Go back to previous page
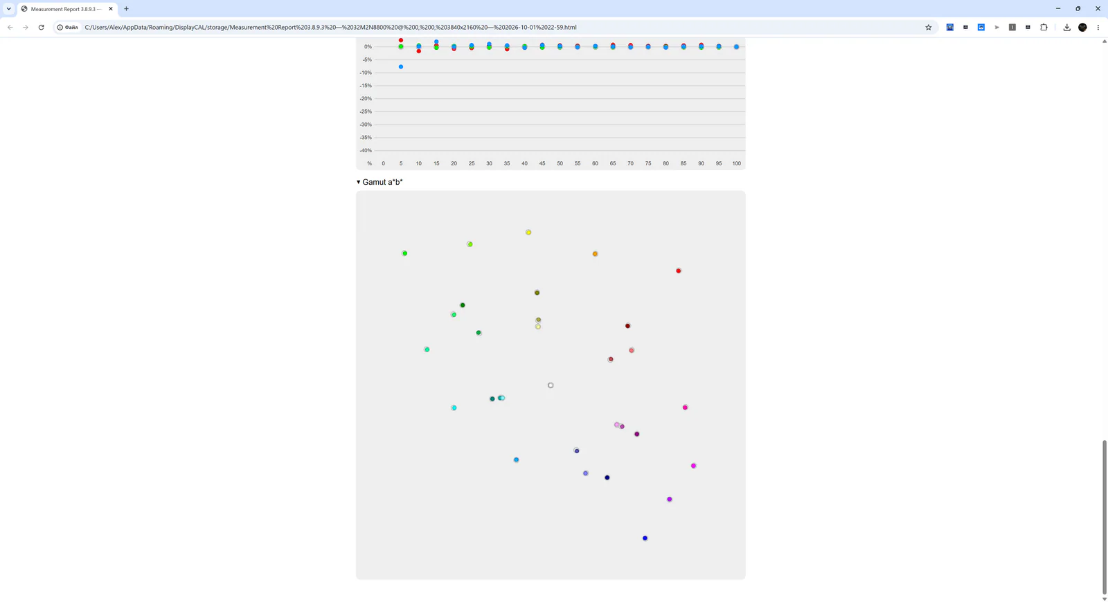The image size is (1108, 602). pyautogui.click(x=10, y=27)
